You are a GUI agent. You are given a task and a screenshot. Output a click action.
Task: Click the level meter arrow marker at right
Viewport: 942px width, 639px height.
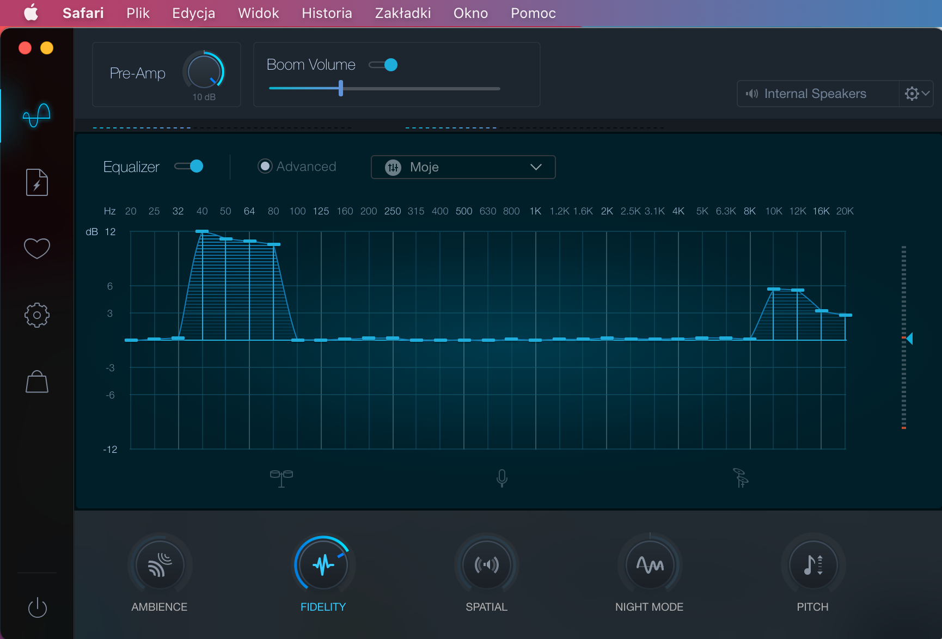(x=909, y=339)
